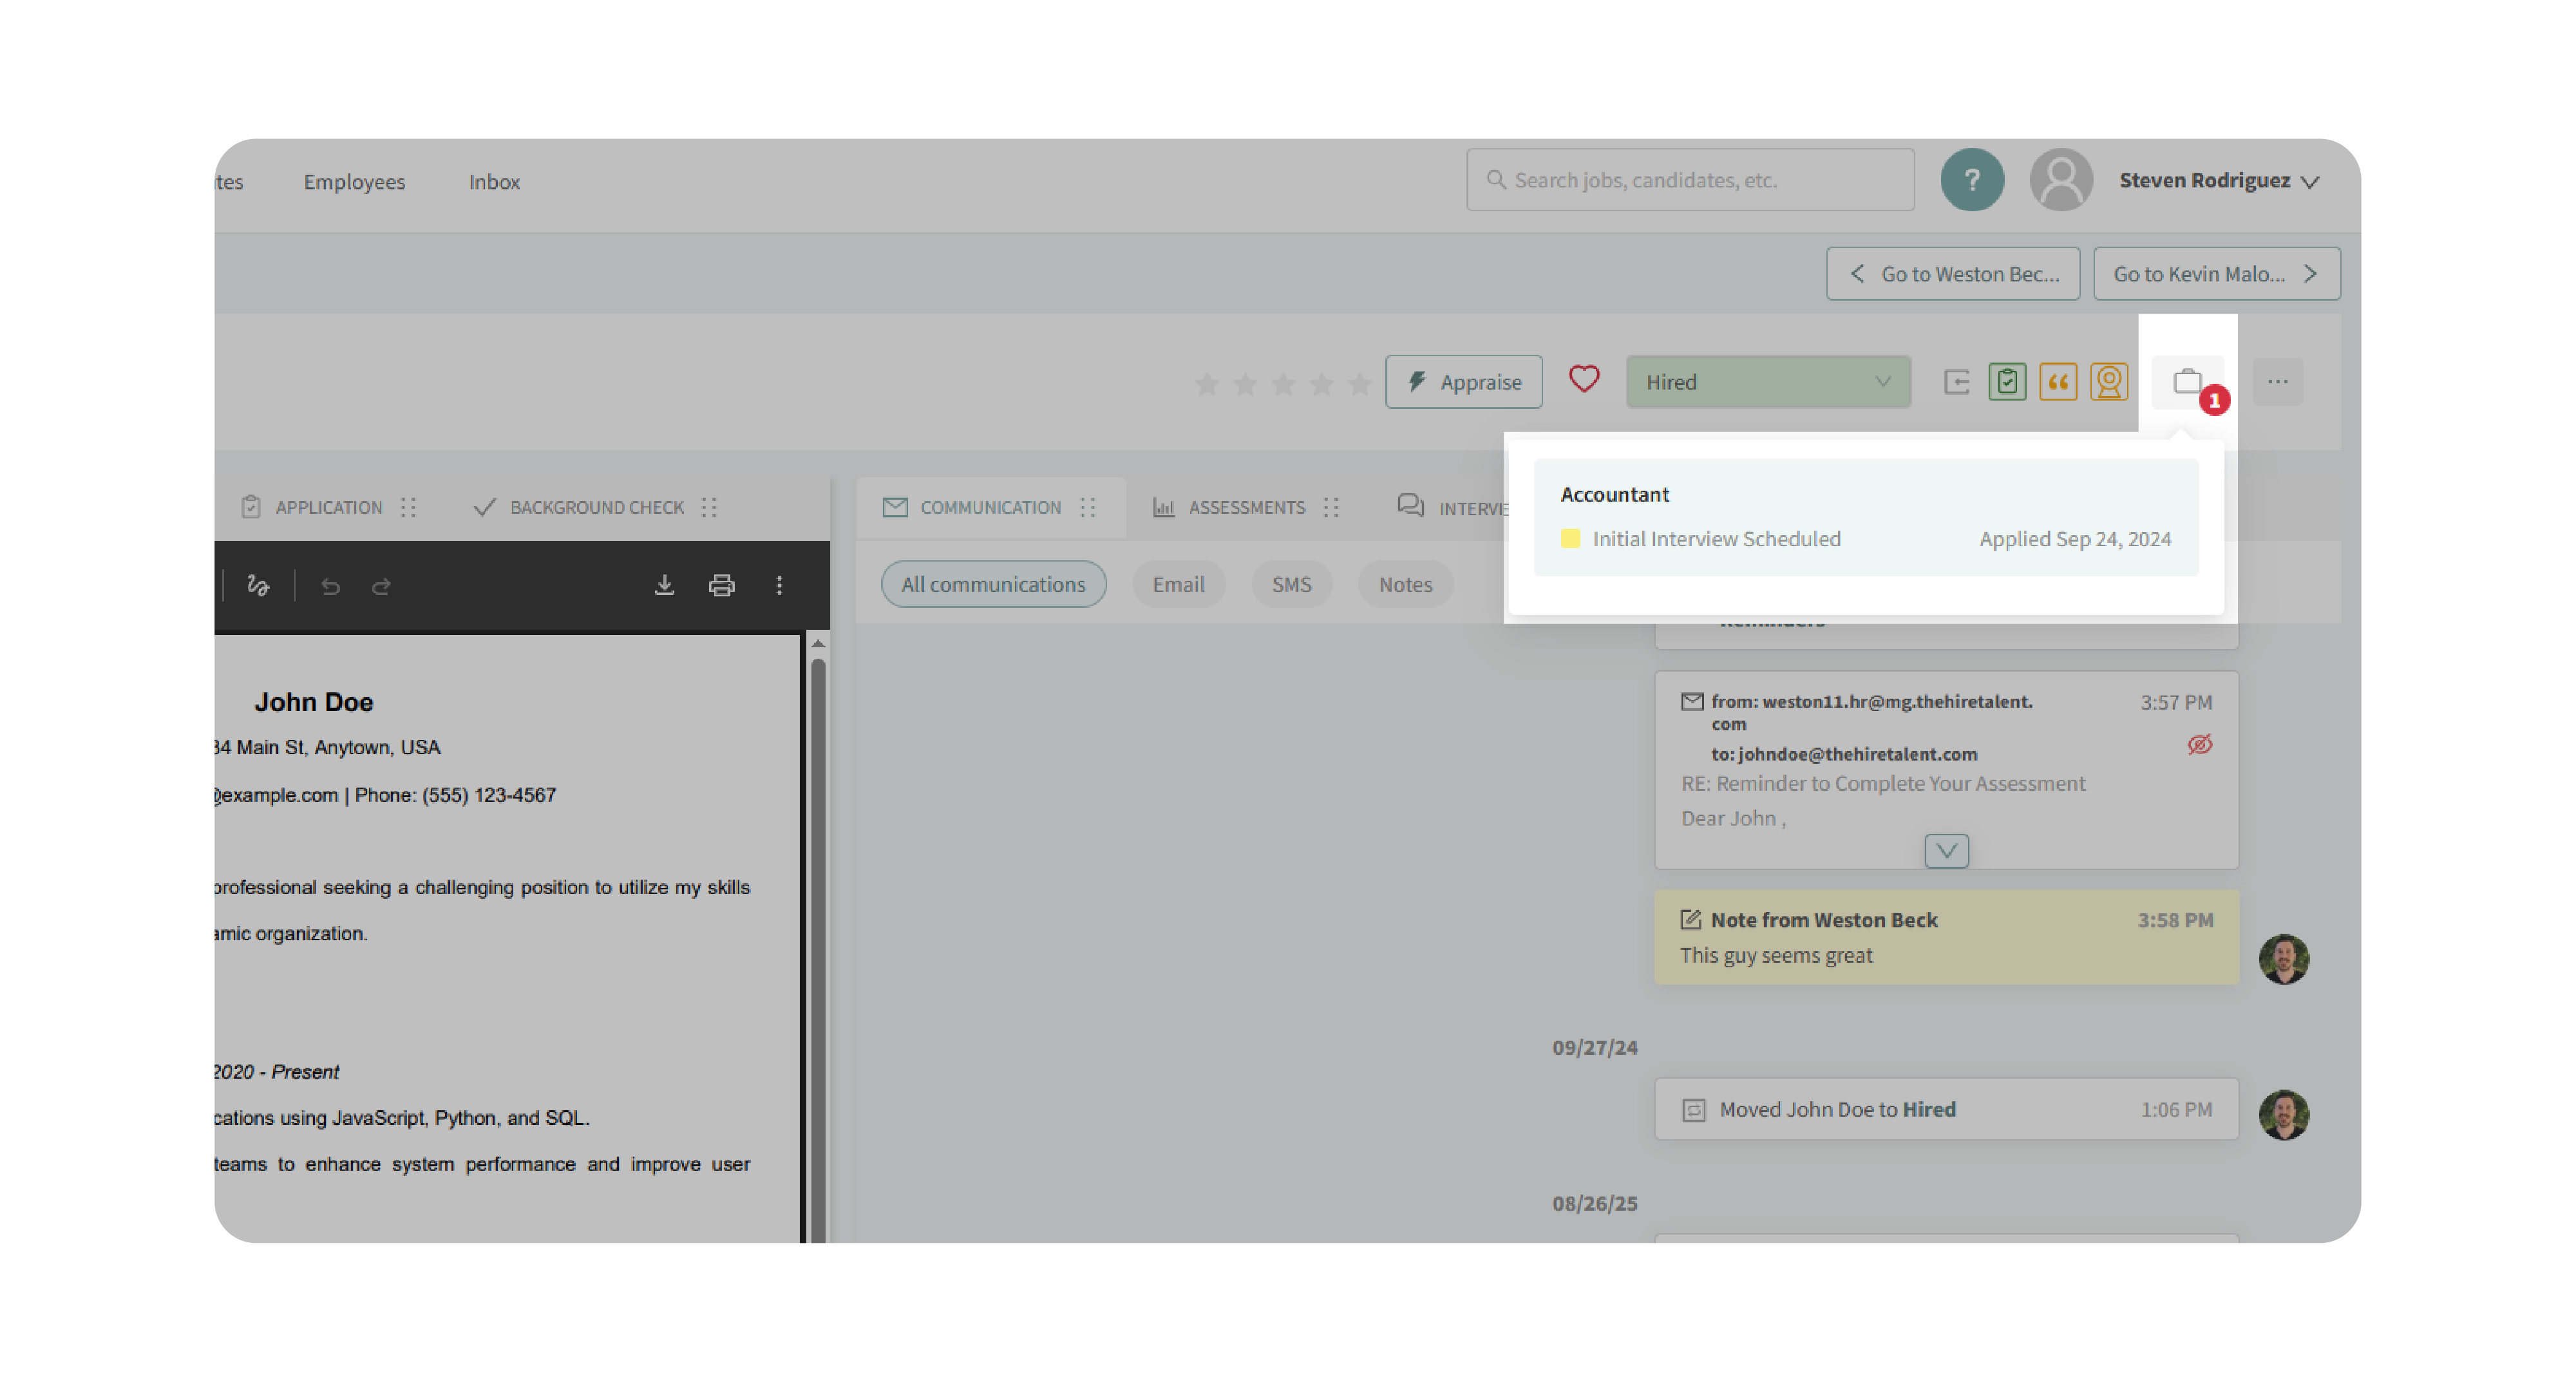
Task: Click the orange webcam video interview icon
Action: coord(2109,381)
